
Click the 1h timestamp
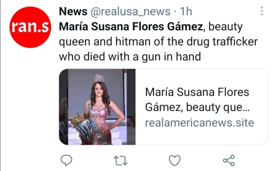pos(186,12)
